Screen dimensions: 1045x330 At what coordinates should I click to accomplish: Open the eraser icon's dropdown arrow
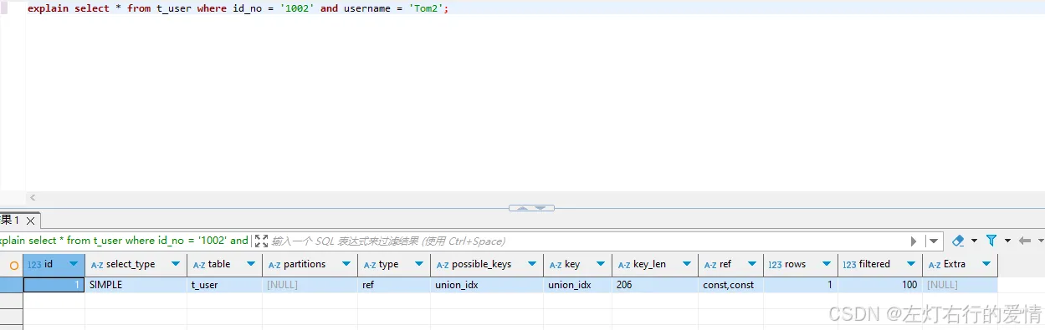click(x=974, y=241)
